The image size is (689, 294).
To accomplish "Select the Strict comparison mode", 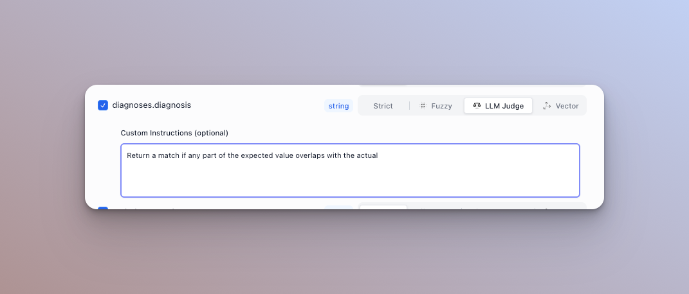I will pyautogui.click(x=383, y=106).
